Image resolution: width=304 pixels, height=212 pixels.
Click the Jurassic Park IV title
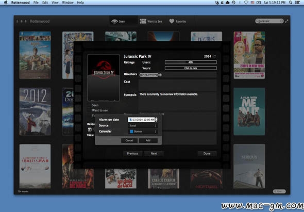(x=138, y=56)
